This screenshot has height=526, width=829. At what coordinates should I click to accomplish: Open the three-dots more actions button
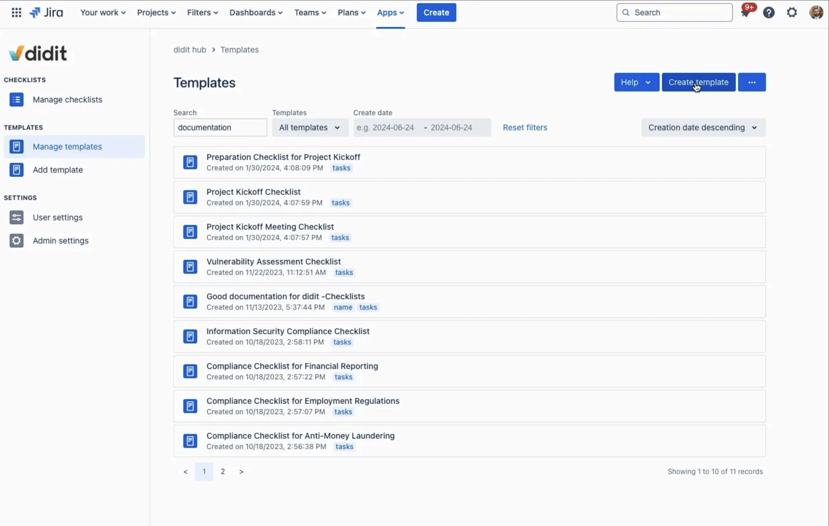click(751, 82)
